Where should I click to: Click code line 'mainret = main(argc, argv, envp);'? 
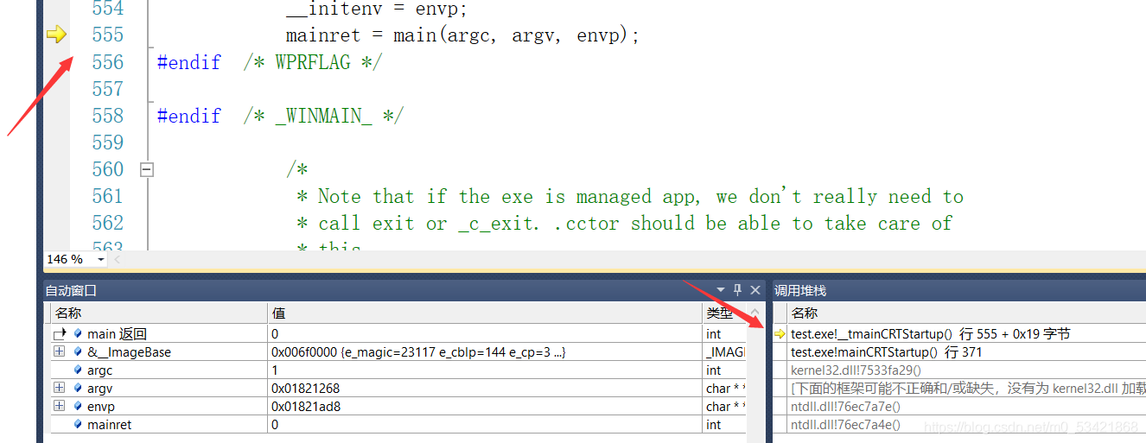click(x=462, y=35)
